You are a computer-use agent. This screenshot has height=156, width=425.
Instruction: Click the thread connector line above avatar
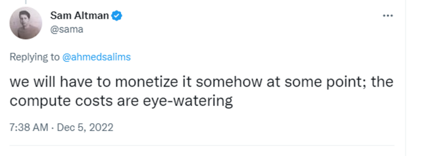[x=25, y=2]
